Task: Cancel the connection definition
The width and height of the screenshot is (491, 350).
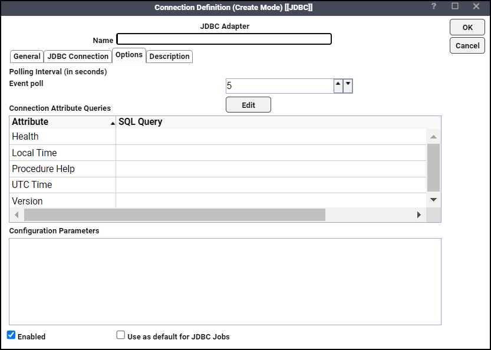Action: click(x=467, y=46)
